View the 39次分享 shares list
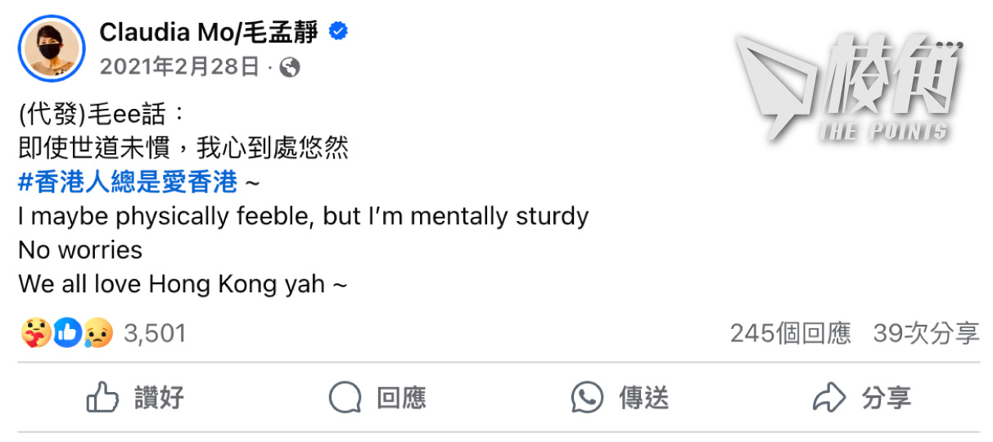 pos(926,333)
